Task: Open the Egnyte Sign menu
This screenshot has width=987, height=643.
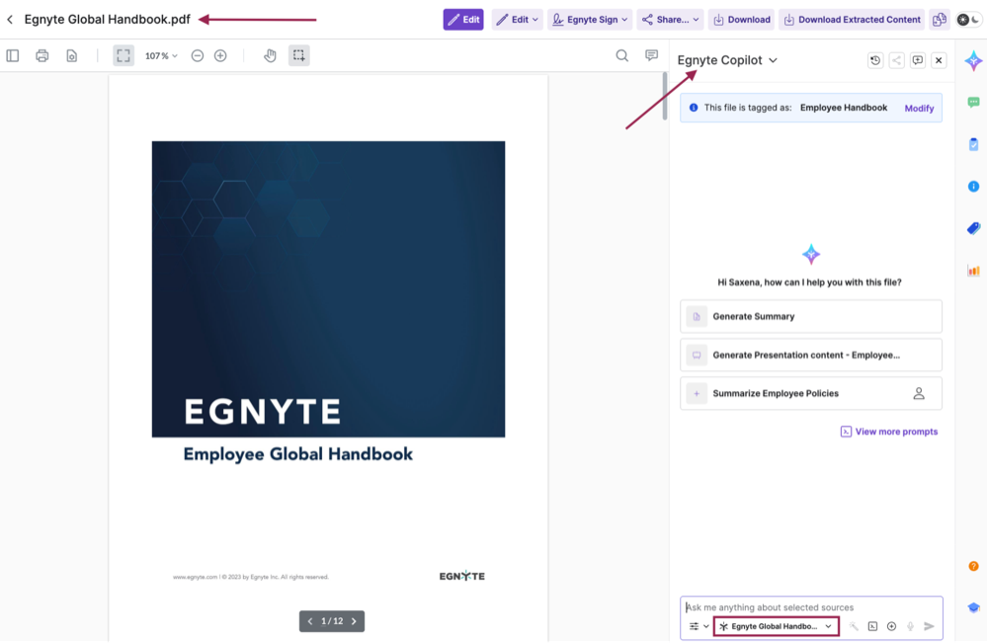Action: [589, 19]
